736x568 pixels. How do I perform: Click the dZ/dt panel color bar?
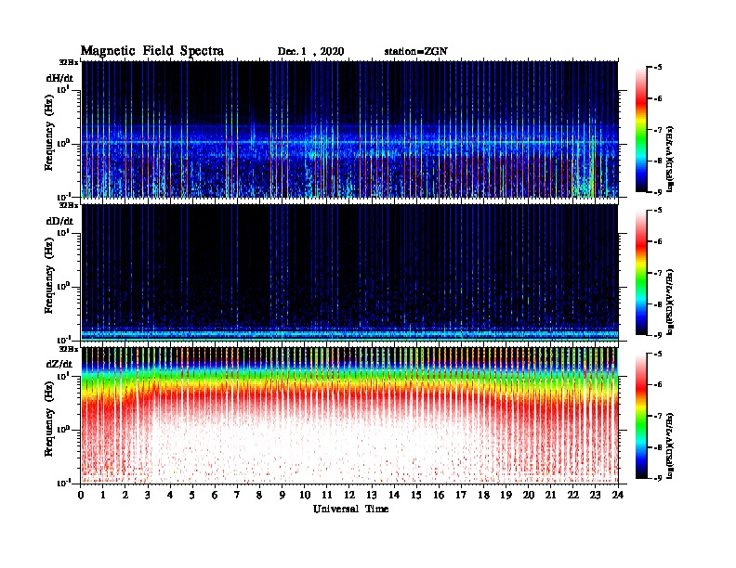point(641,416)
